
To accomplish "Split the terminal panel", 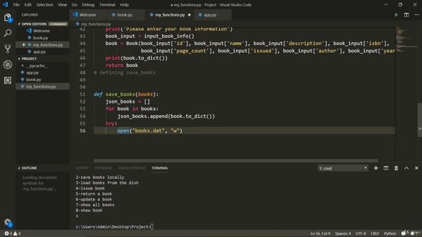I will (386, 168).
